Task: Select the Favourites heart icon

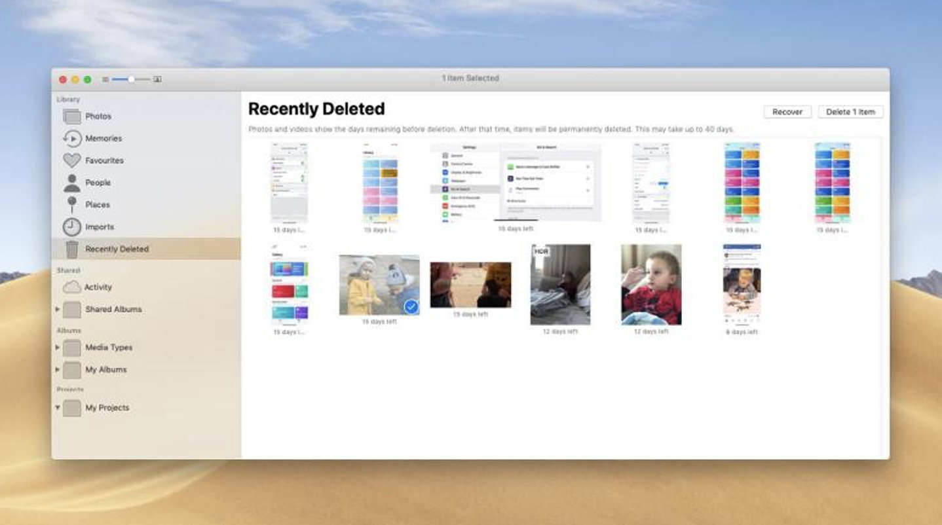Action: click(72, 160)
